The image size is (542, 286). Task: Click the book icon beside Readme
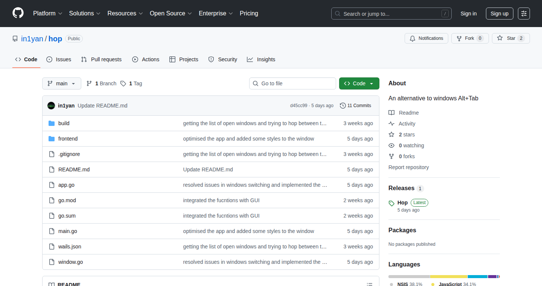pos(391,113)
